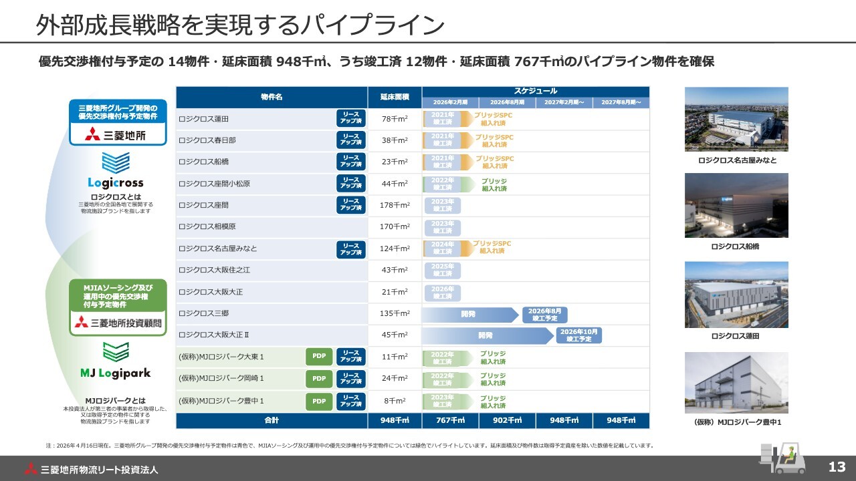This screenshot has width=856, height=481.
Task: Click the PDP badge for MJロジパーク大東1
Action: 319,356
